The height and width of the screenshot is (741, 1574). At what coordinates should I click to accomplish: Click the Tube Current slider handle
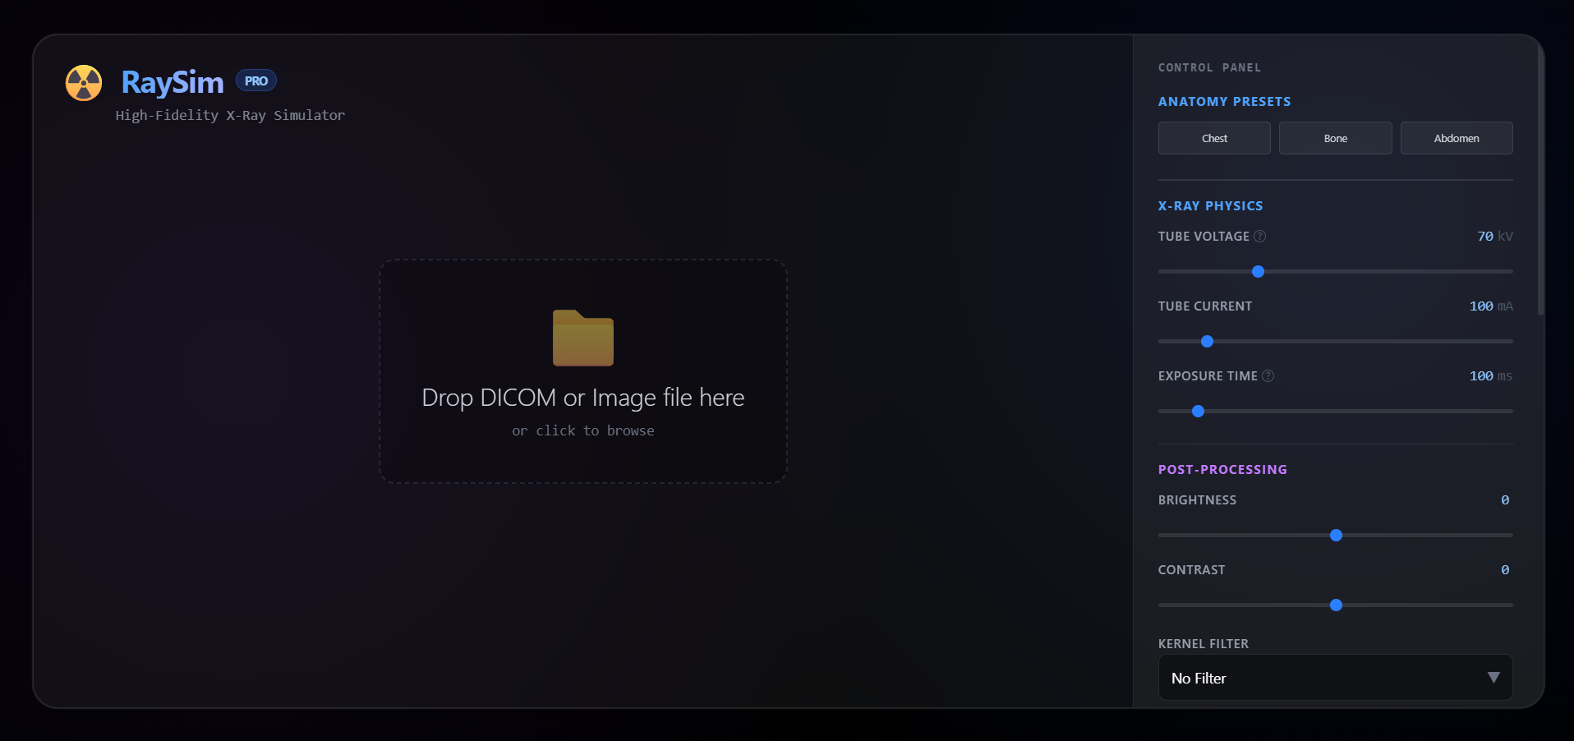point(1207,341)
